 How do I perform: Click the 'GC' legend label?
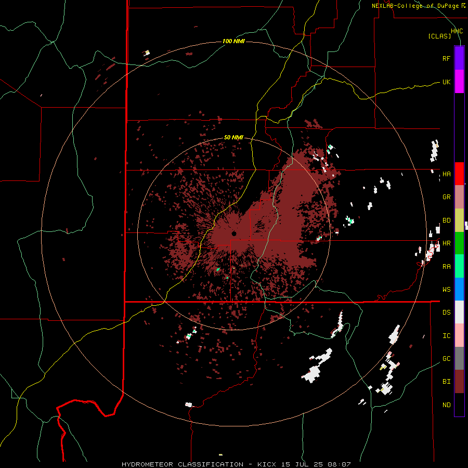pyautogui.click(x=446, y=359)
